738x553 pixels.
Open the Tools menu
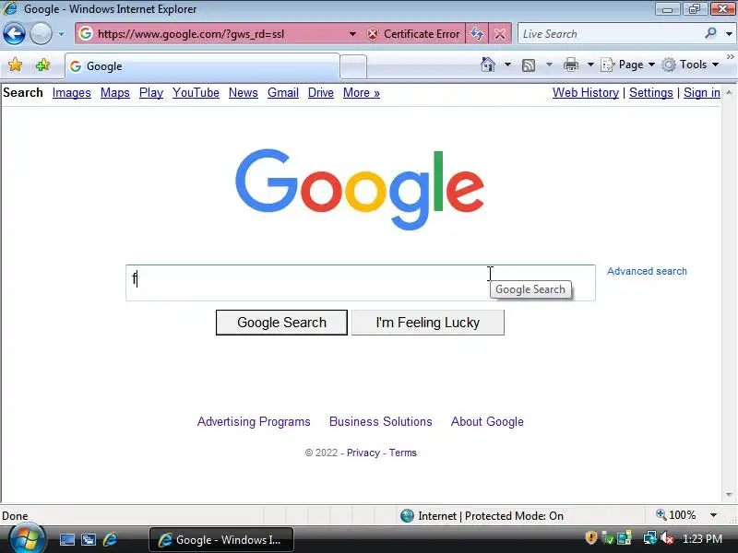click(x=690, y=65)
